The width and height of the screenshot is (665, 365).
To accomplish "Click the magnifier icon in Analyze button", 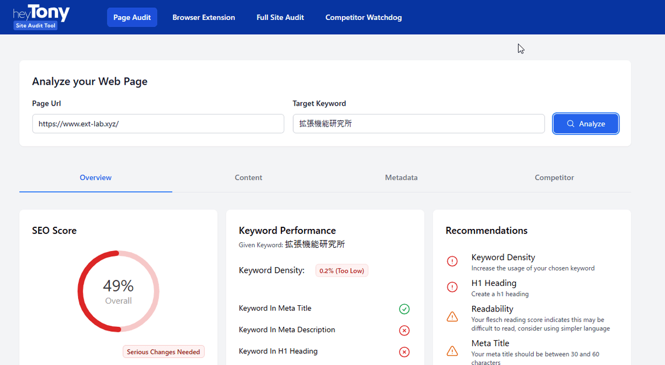I will coord(571,124).
